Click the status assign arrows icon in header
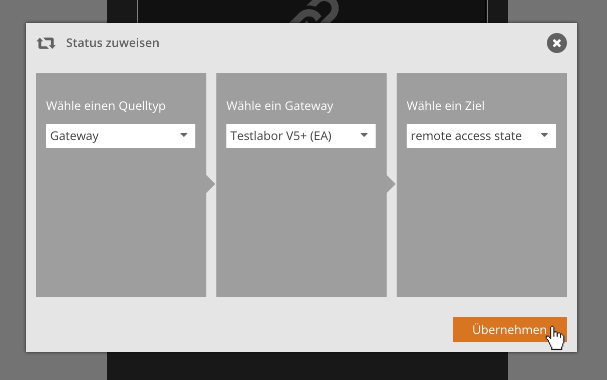607x380 pixels. pos(46,43)
